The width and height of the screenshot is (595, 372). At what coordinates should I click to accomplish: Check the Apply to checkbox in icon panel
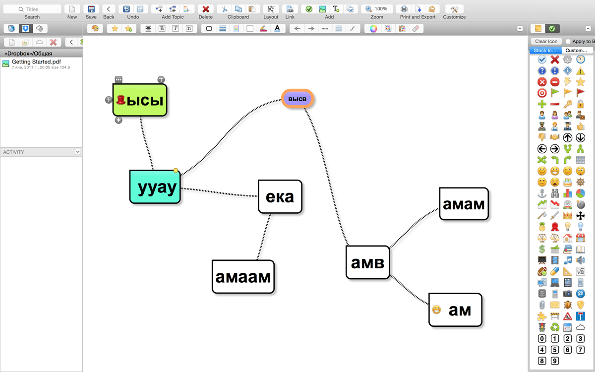pos(568,41)
